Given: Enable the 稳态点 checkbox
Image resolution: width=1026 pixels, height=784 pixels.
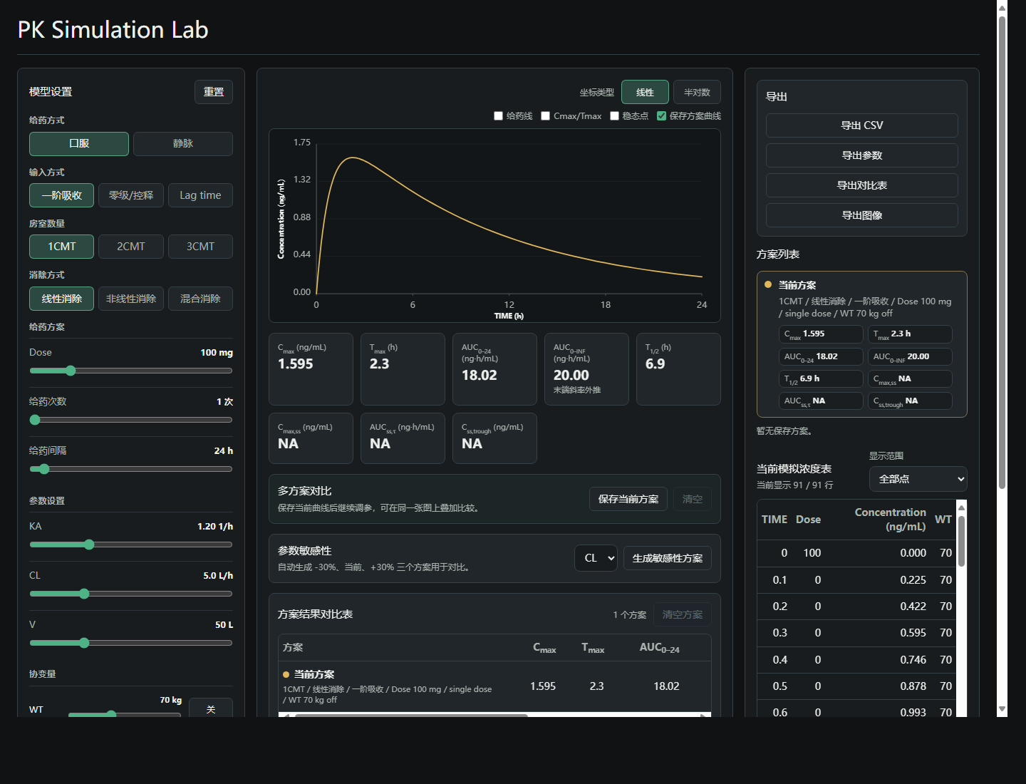Looking at the screenshot, I should 614,116.
